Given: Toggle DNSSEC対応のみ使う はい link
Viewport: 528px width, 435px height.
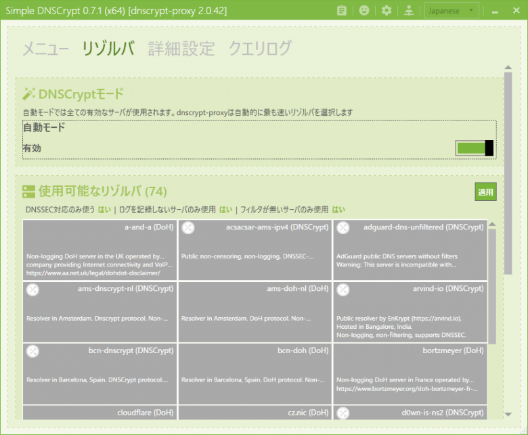Looking at the screenshot, I should pyautogui.click(x=104, y=210).
